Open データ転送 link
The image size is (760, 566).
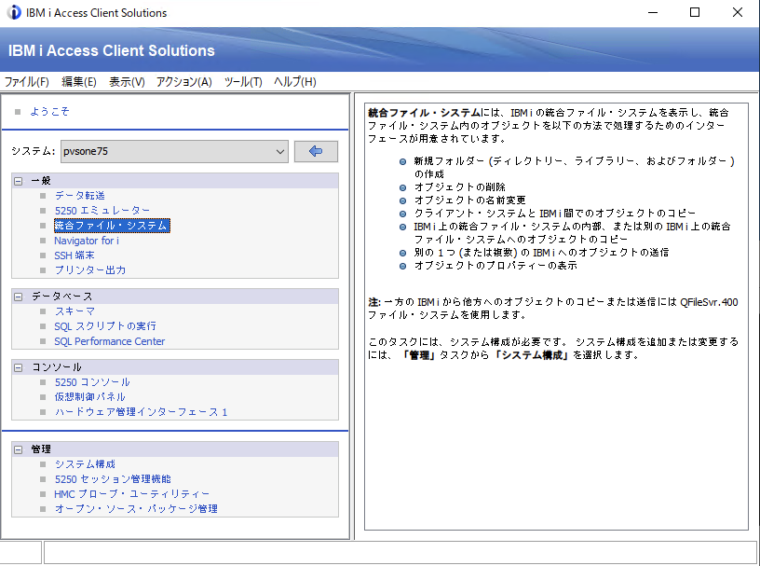coord(79,196)
